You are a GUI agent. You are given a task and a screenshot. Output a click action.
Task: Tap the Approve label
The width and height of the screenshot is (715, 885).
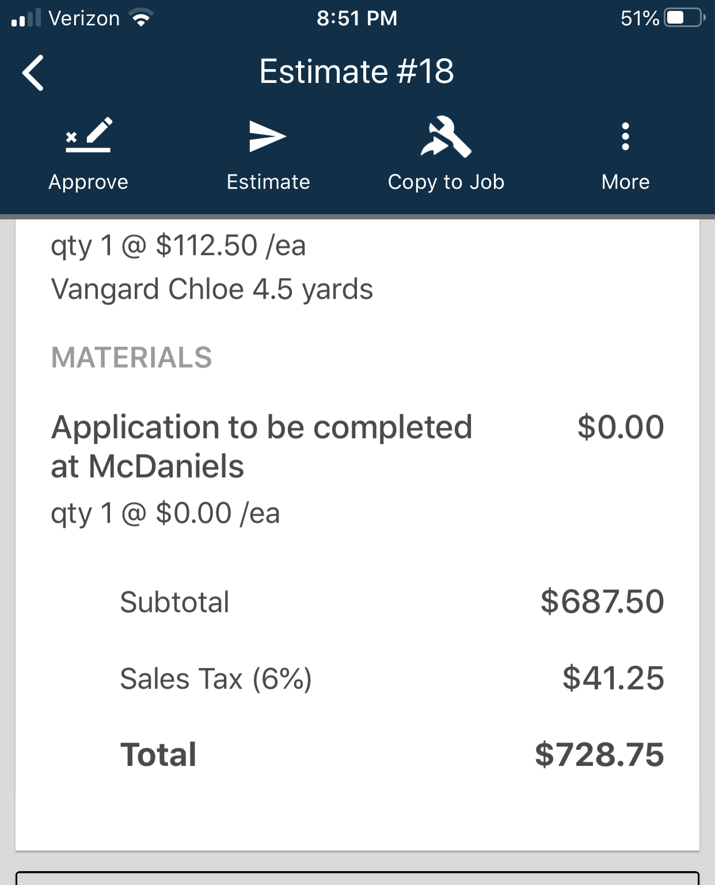coord(88,182)
